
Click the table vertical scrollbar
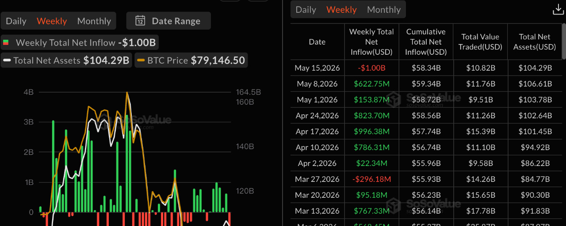[x=564, y=41]
